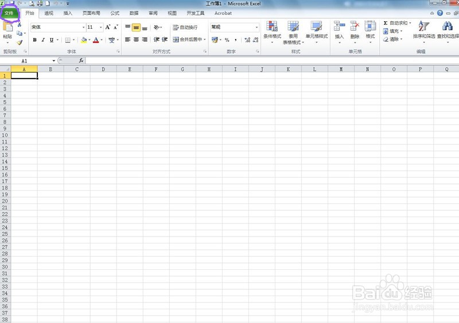Click the Decrease Font Size icon
The height and width of the screenshot is (323, 459).
click(116, 27)
